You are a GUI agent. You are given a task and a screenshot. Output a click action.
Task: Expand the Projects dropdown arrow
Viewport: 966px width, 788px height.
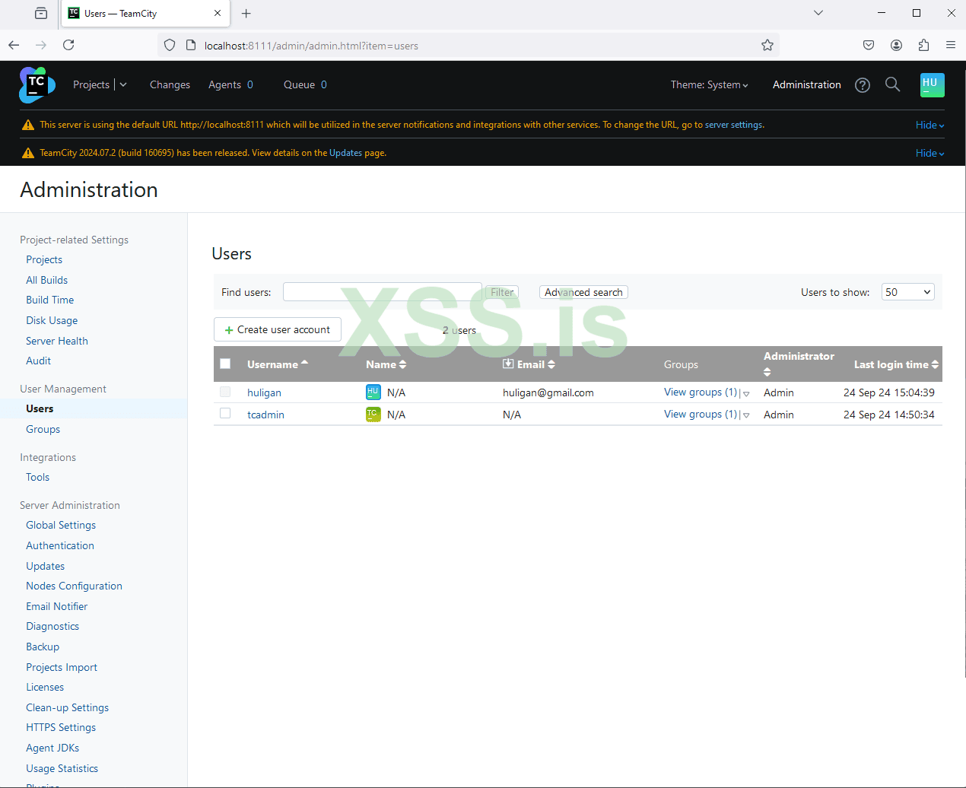click(x=123, y=85)
